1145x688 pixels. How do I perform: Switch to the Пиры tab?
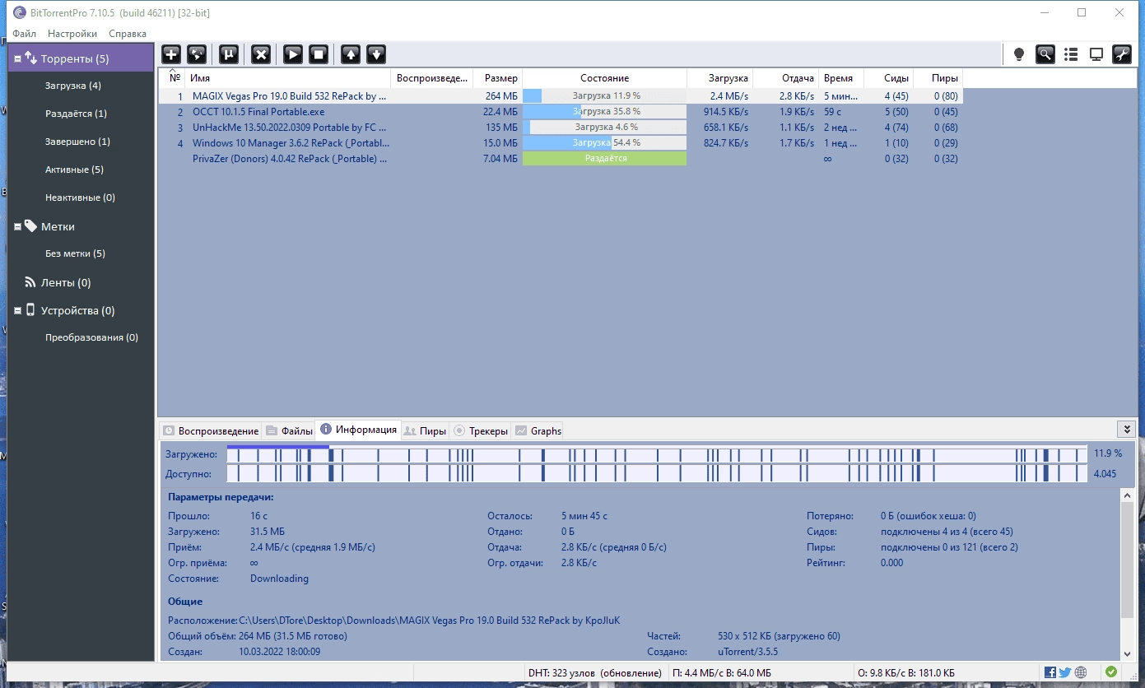[425, 430]
